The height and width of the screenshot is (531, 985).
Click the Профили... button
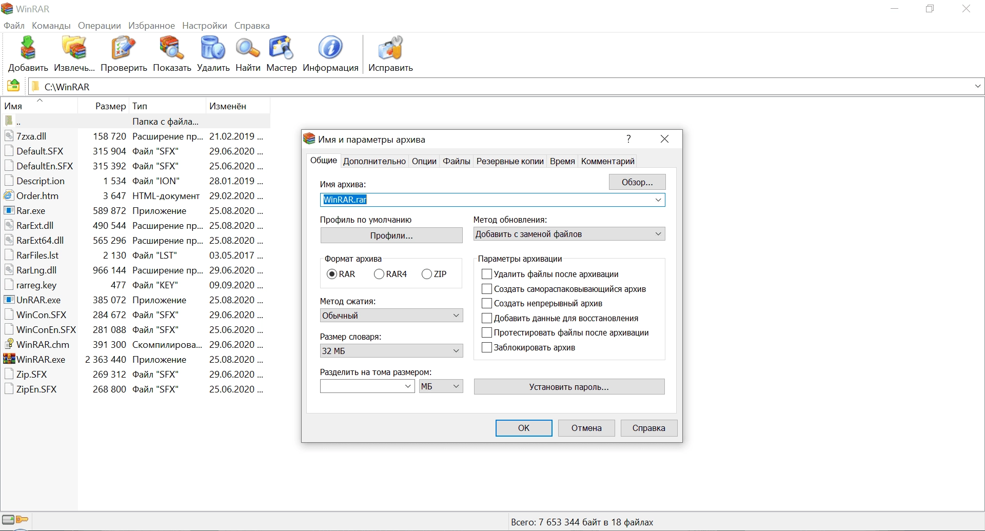391,235
